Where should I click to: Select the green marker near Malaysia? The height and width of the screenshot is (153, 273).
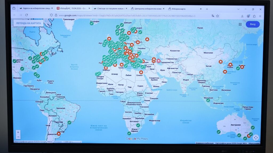(208, 100)
